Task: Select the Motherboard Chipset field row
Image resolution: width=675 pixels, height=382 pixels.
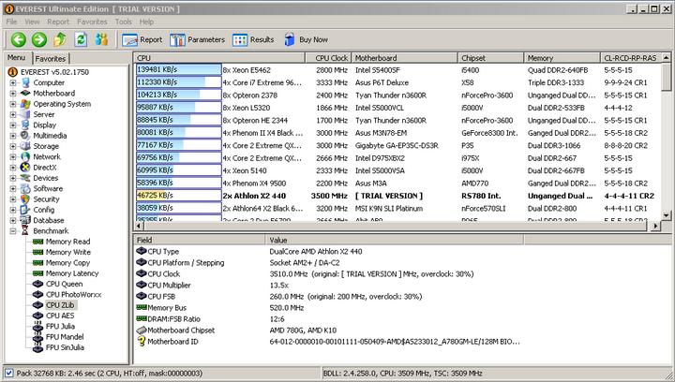Action: coord(328,331)
